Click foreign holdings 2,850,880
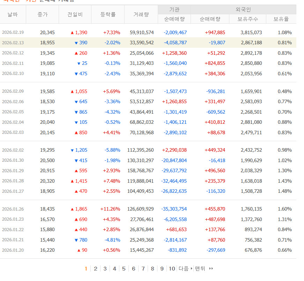 coord(251,63)
